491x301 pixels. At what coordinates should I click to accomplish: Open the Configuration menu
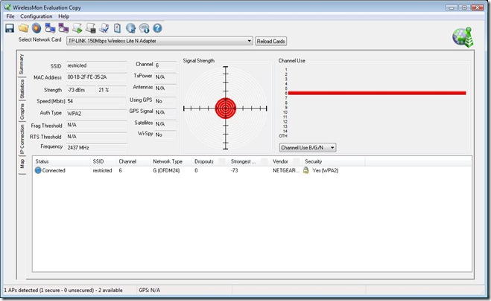coord(36,16)
